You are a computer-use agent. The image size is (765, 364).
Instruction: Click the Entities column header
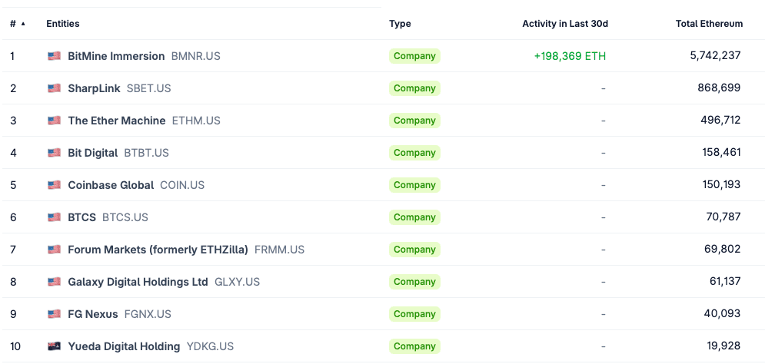(x=63, y=23)
